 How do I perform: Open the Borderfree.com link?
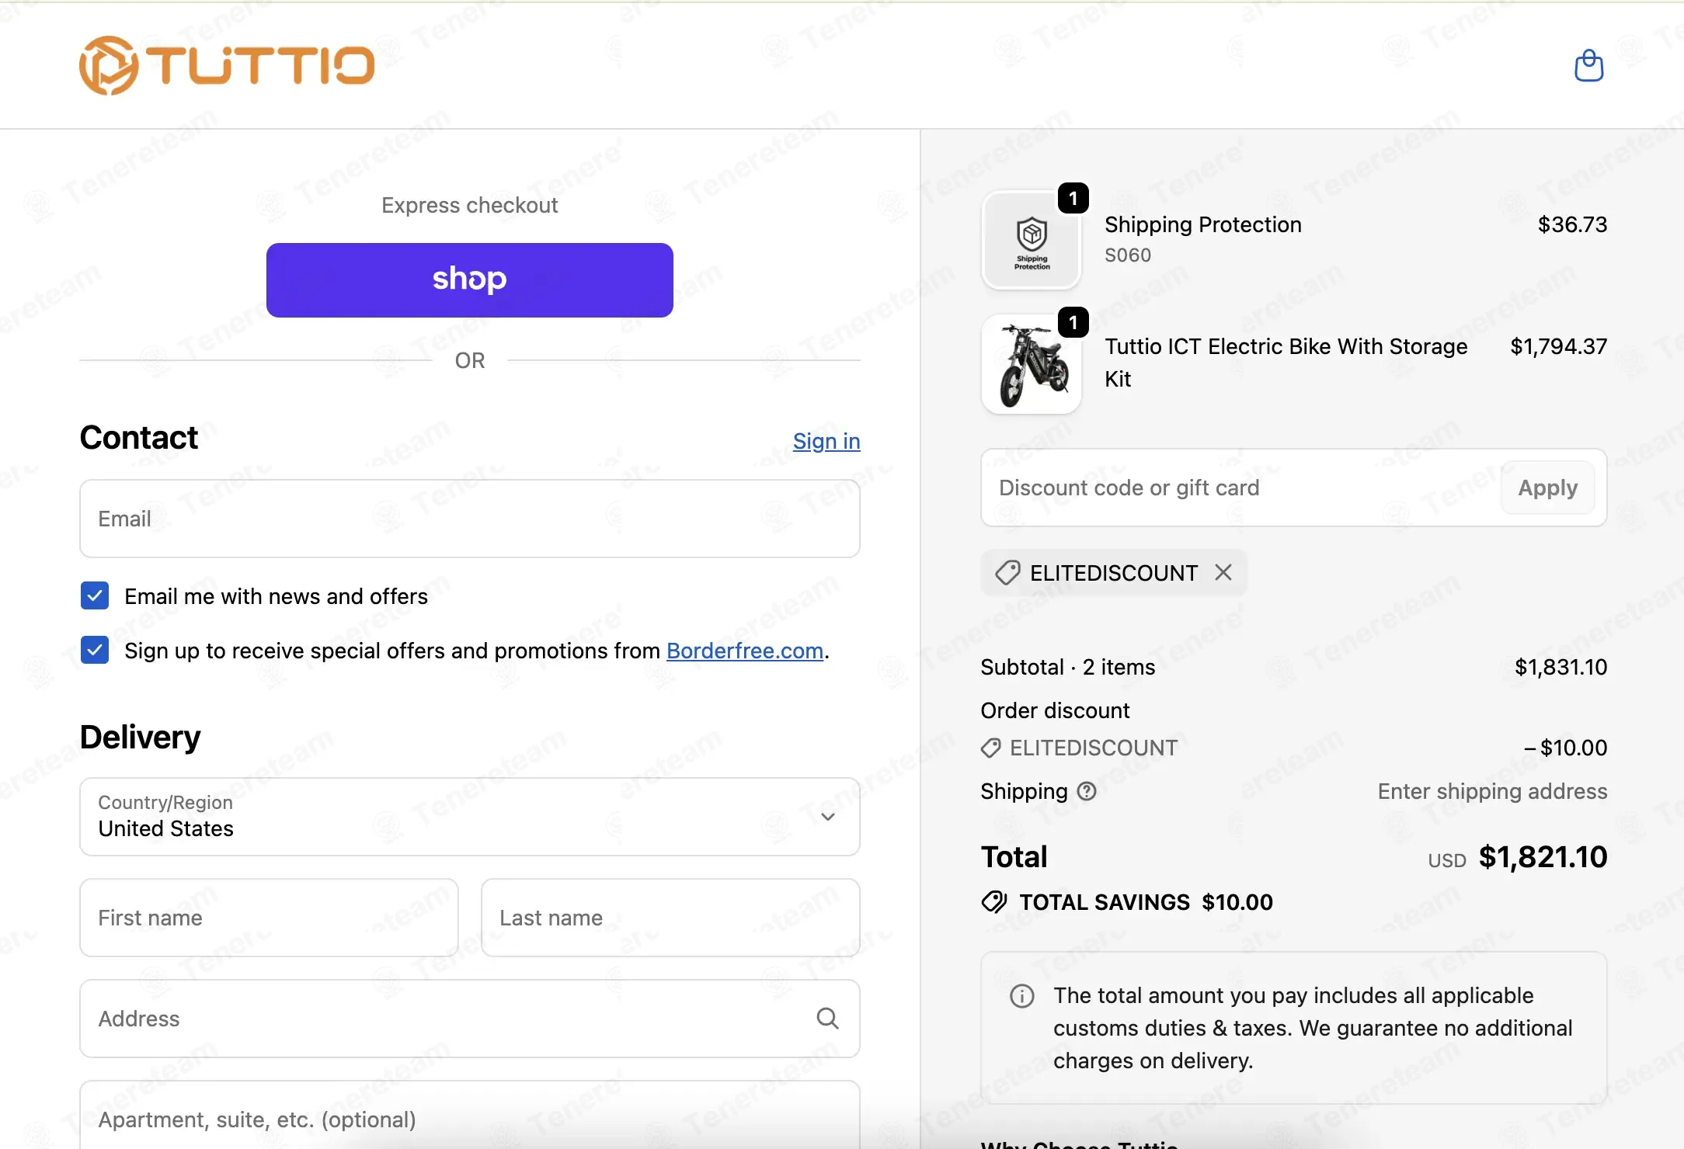pos(745,651)
